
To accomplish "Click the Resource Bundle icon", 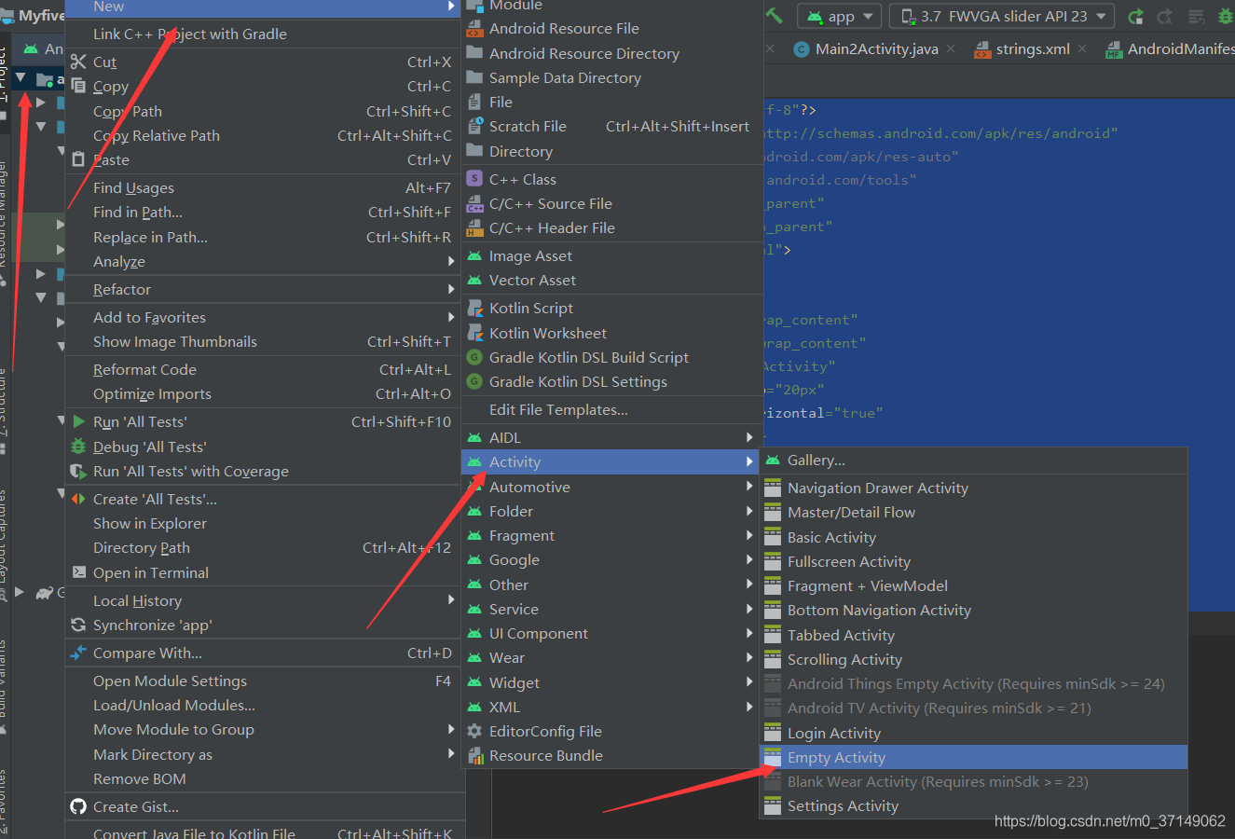I will pyautogui.click(x=474, y=755).
